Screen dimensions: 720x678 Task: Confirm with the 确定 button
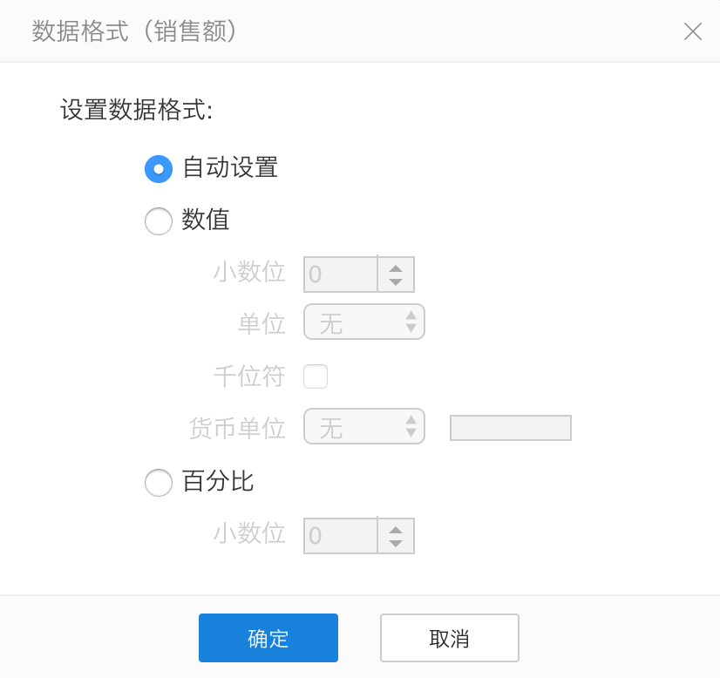(x=268, y=638)
